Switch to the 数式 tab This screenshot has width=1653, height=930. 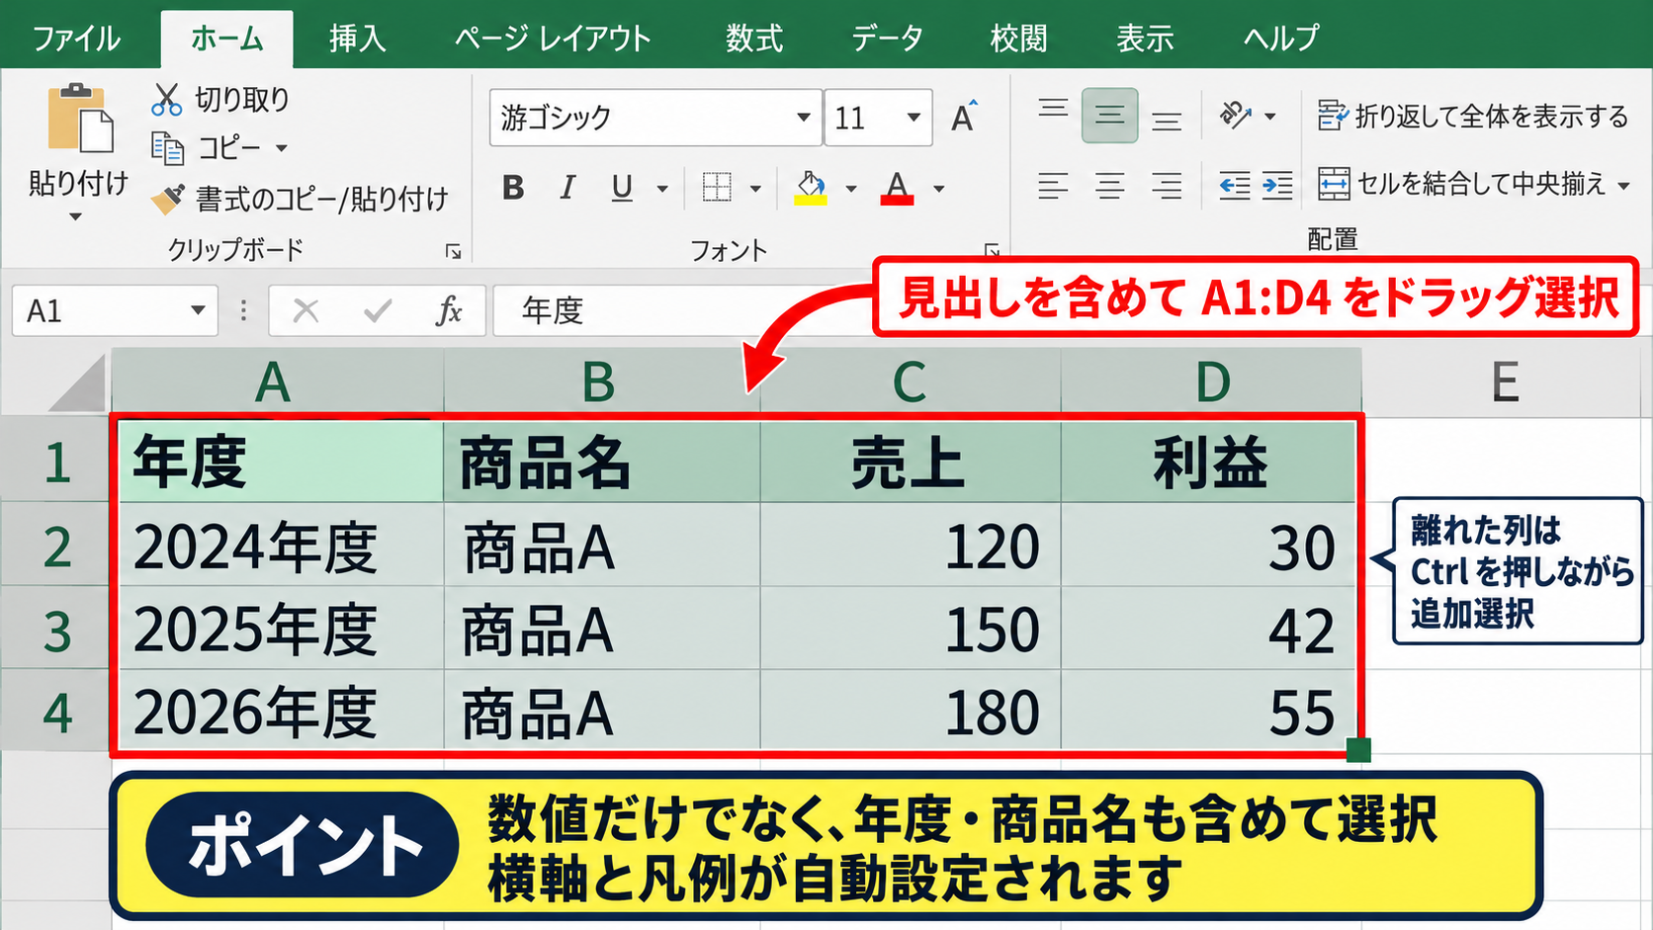pos(754,39)
